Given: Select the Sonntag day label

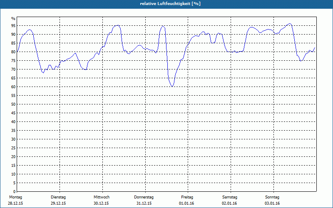Looking at the screenshot, I should [272, 197].
